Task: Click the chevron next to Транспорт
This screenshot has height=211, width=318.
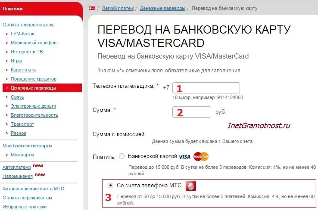Action: (x=7, y=124)
